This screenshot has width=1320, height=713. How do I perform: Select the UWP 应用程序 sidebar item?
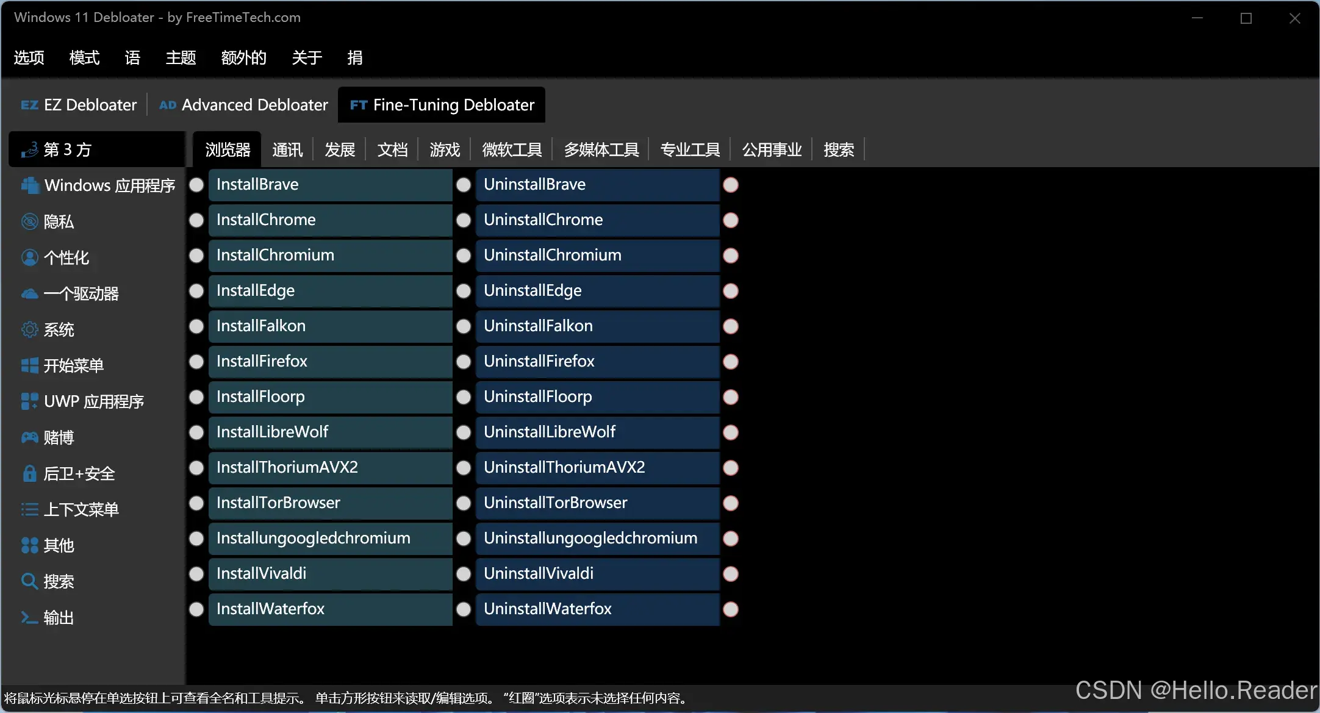click(x=93, y=401)
